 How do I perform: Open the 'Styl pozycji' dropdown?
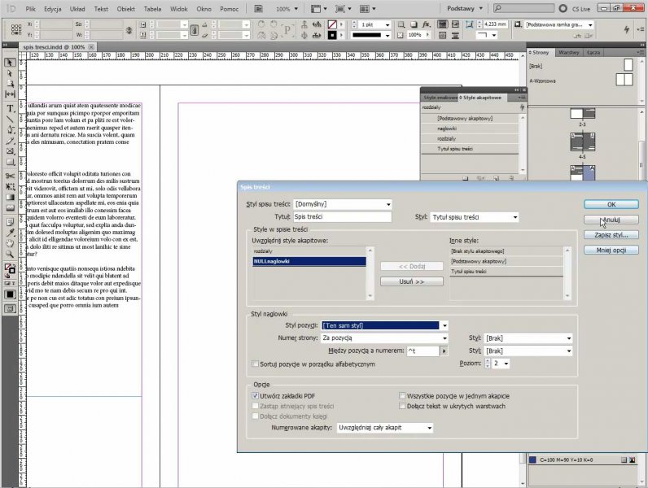[x=384, y=325]
